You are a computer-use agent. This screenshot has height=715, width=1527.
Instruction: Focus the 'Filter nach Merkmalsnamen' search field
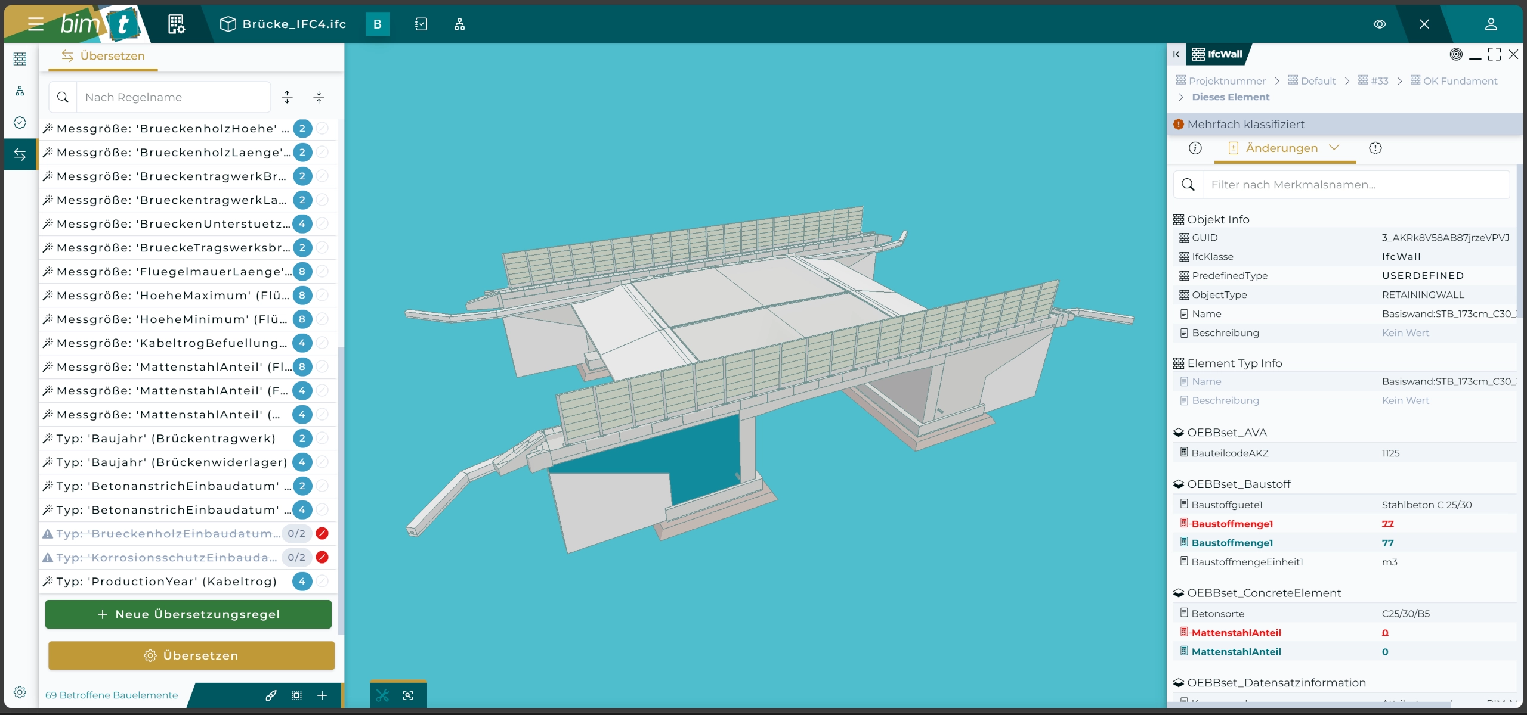coord(1354,185)
